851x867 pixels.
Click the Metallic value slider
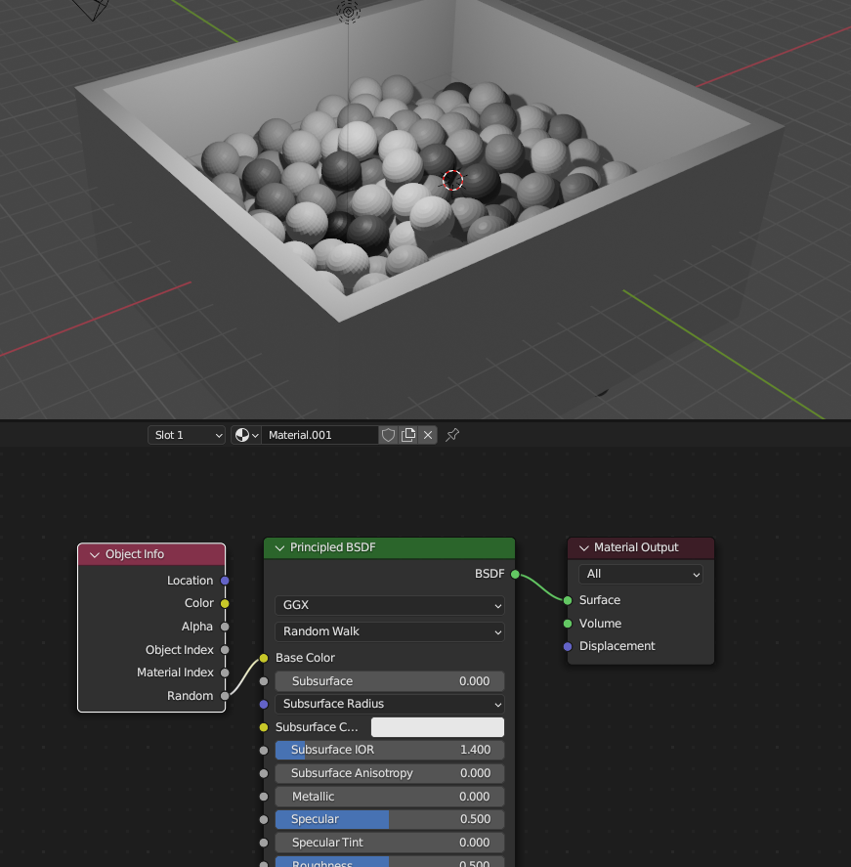[x=390, y=797]
